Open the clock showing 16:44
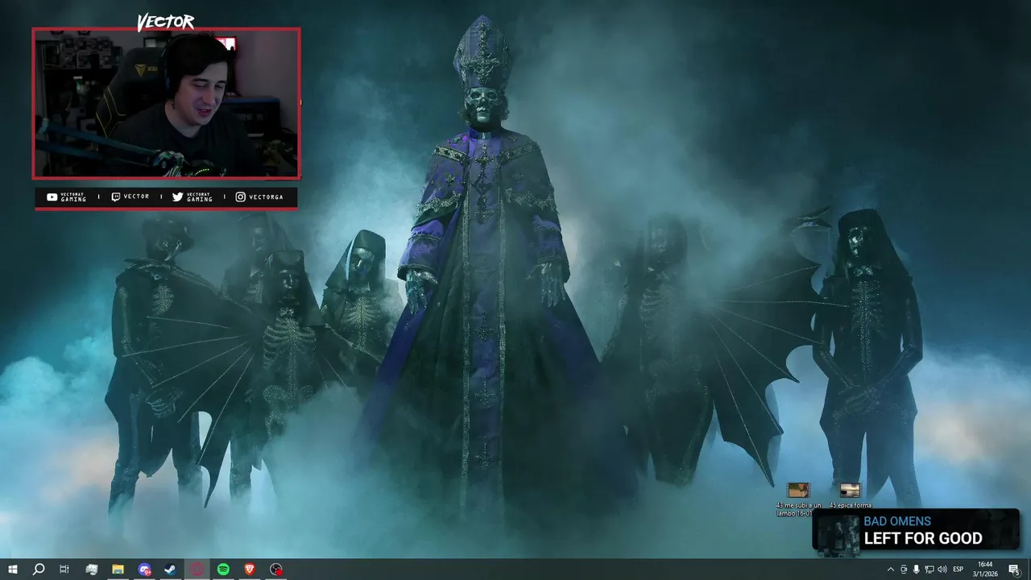 coord(985,570)
